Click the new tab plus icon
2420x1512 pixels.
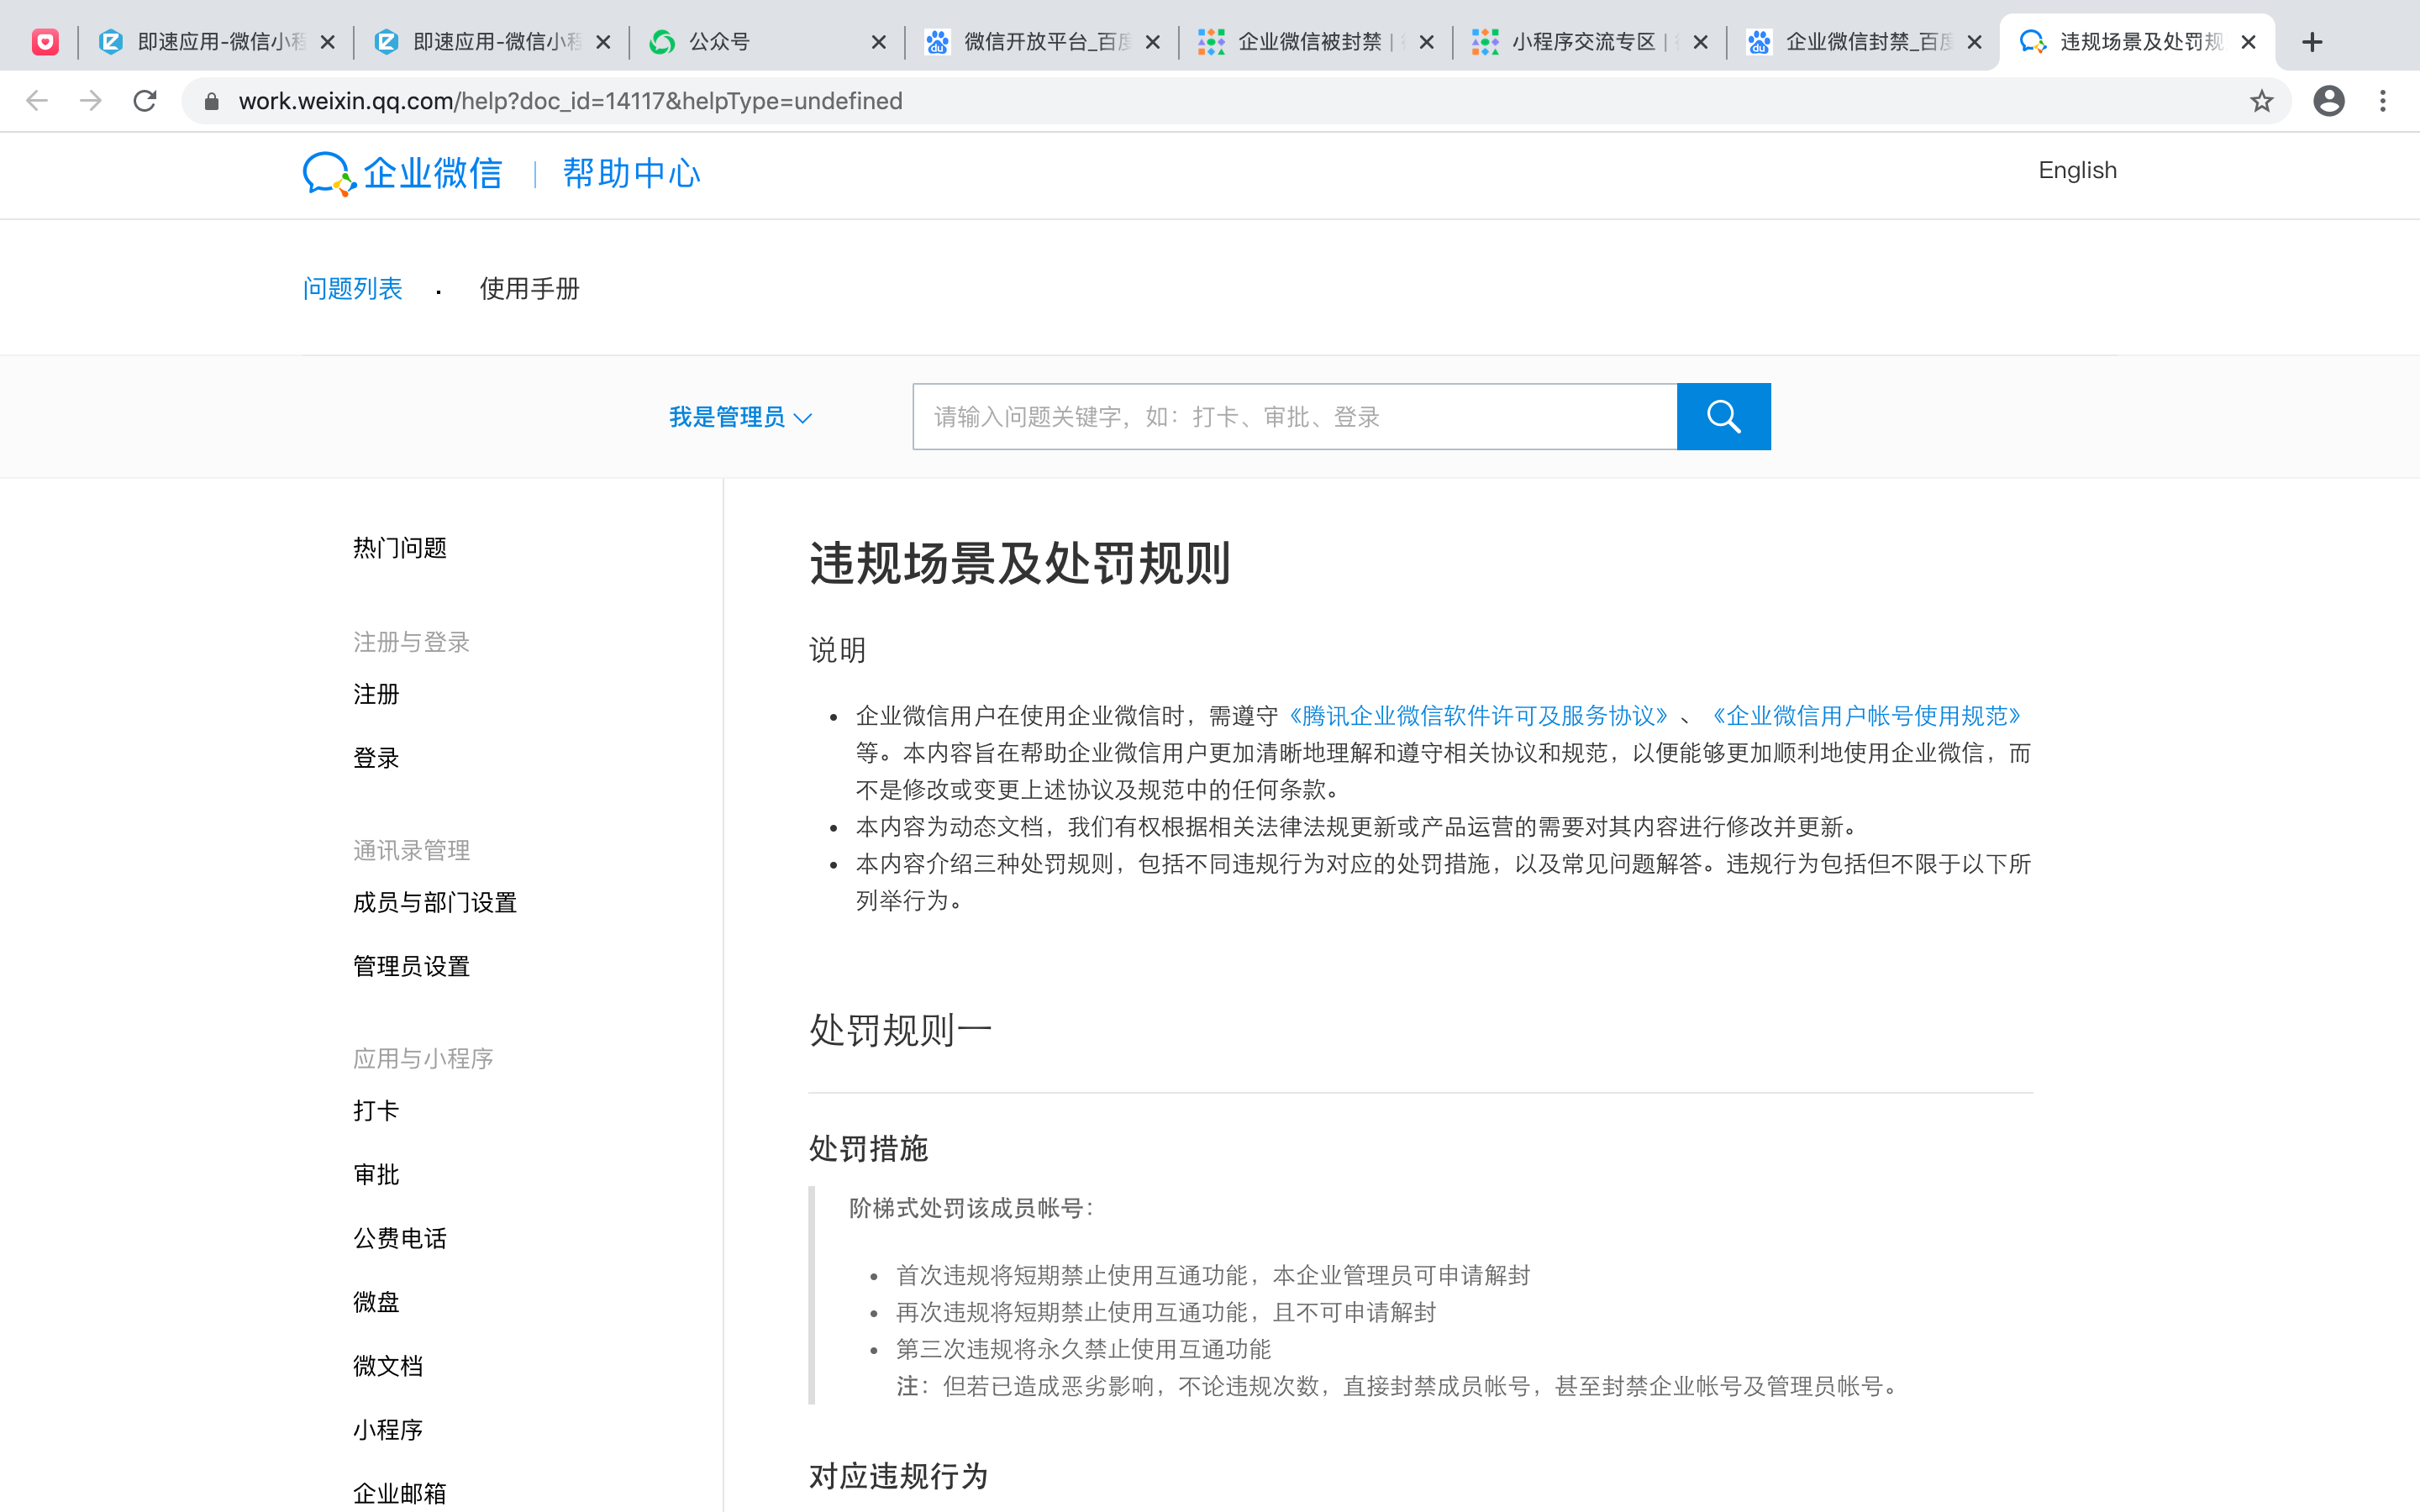(x=2311, y=42)
